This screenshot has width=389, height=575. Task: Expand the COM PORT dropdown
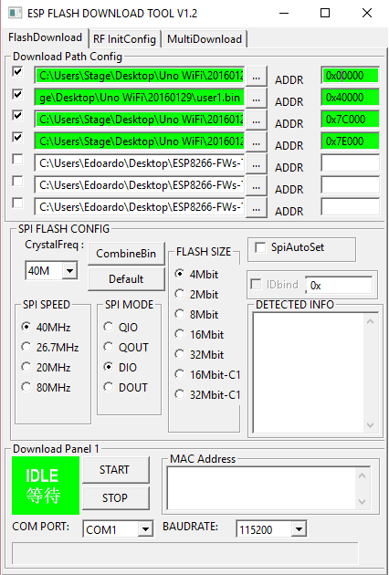tap(145, 529)
